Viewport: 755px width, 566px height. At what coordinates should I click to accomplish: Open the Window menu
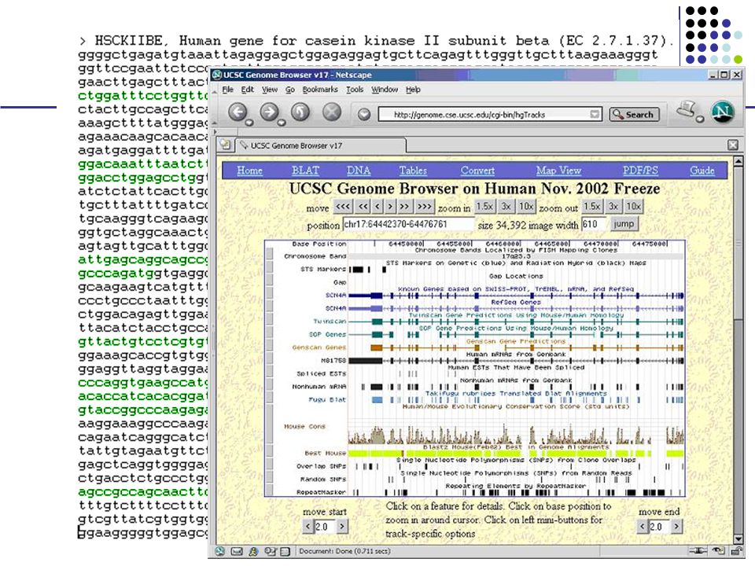click(x=385, y=90)
